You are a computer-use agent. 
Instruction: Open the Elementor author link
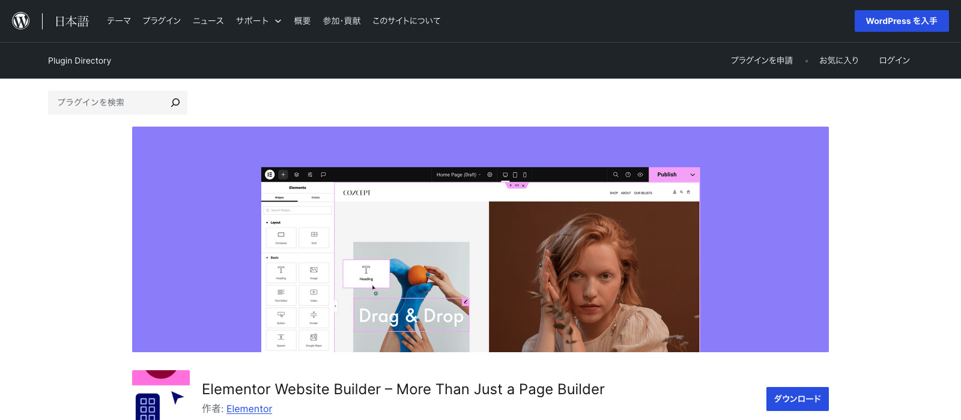tap(249, 409)
